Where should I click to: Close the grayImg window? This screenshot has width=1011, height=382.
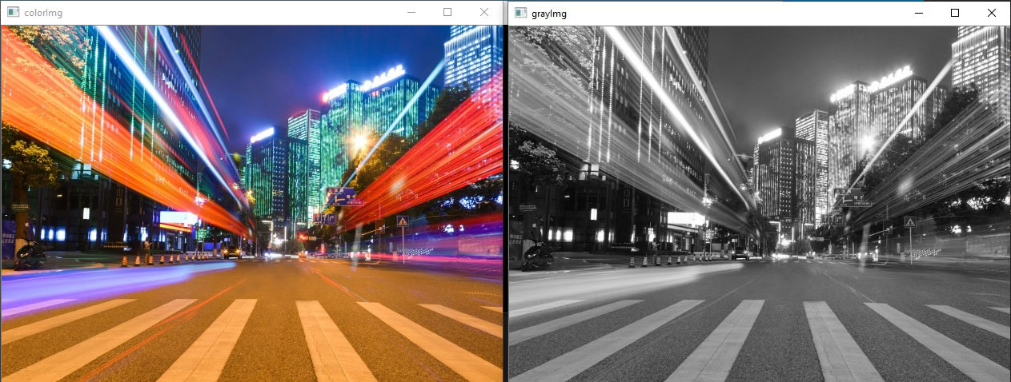pos(992,12)
